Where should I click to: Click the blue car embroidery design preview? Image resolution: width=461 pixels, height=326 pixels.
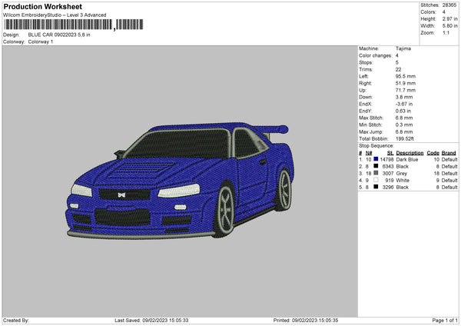181,177
